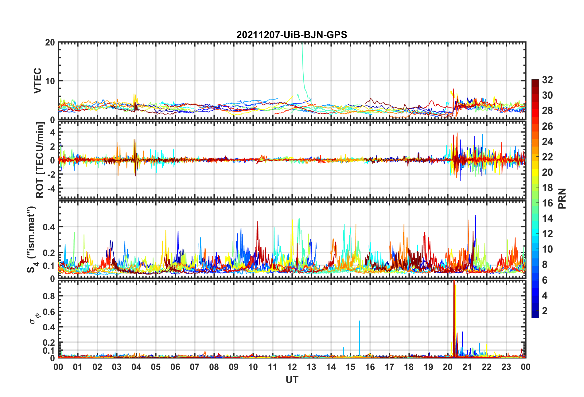Image resolution: width=584 pixels, height=397 pixels.
Task: Click colorbar tick label 16
Action: coord(547,203)
